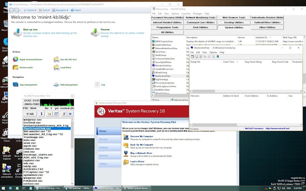Click Load a Driver in Veritas
Image resolution: width=306 pixels, height=191 pixels.
137,162
